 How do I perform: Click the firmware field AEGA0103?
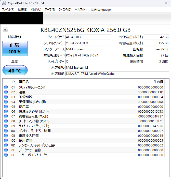88,37
